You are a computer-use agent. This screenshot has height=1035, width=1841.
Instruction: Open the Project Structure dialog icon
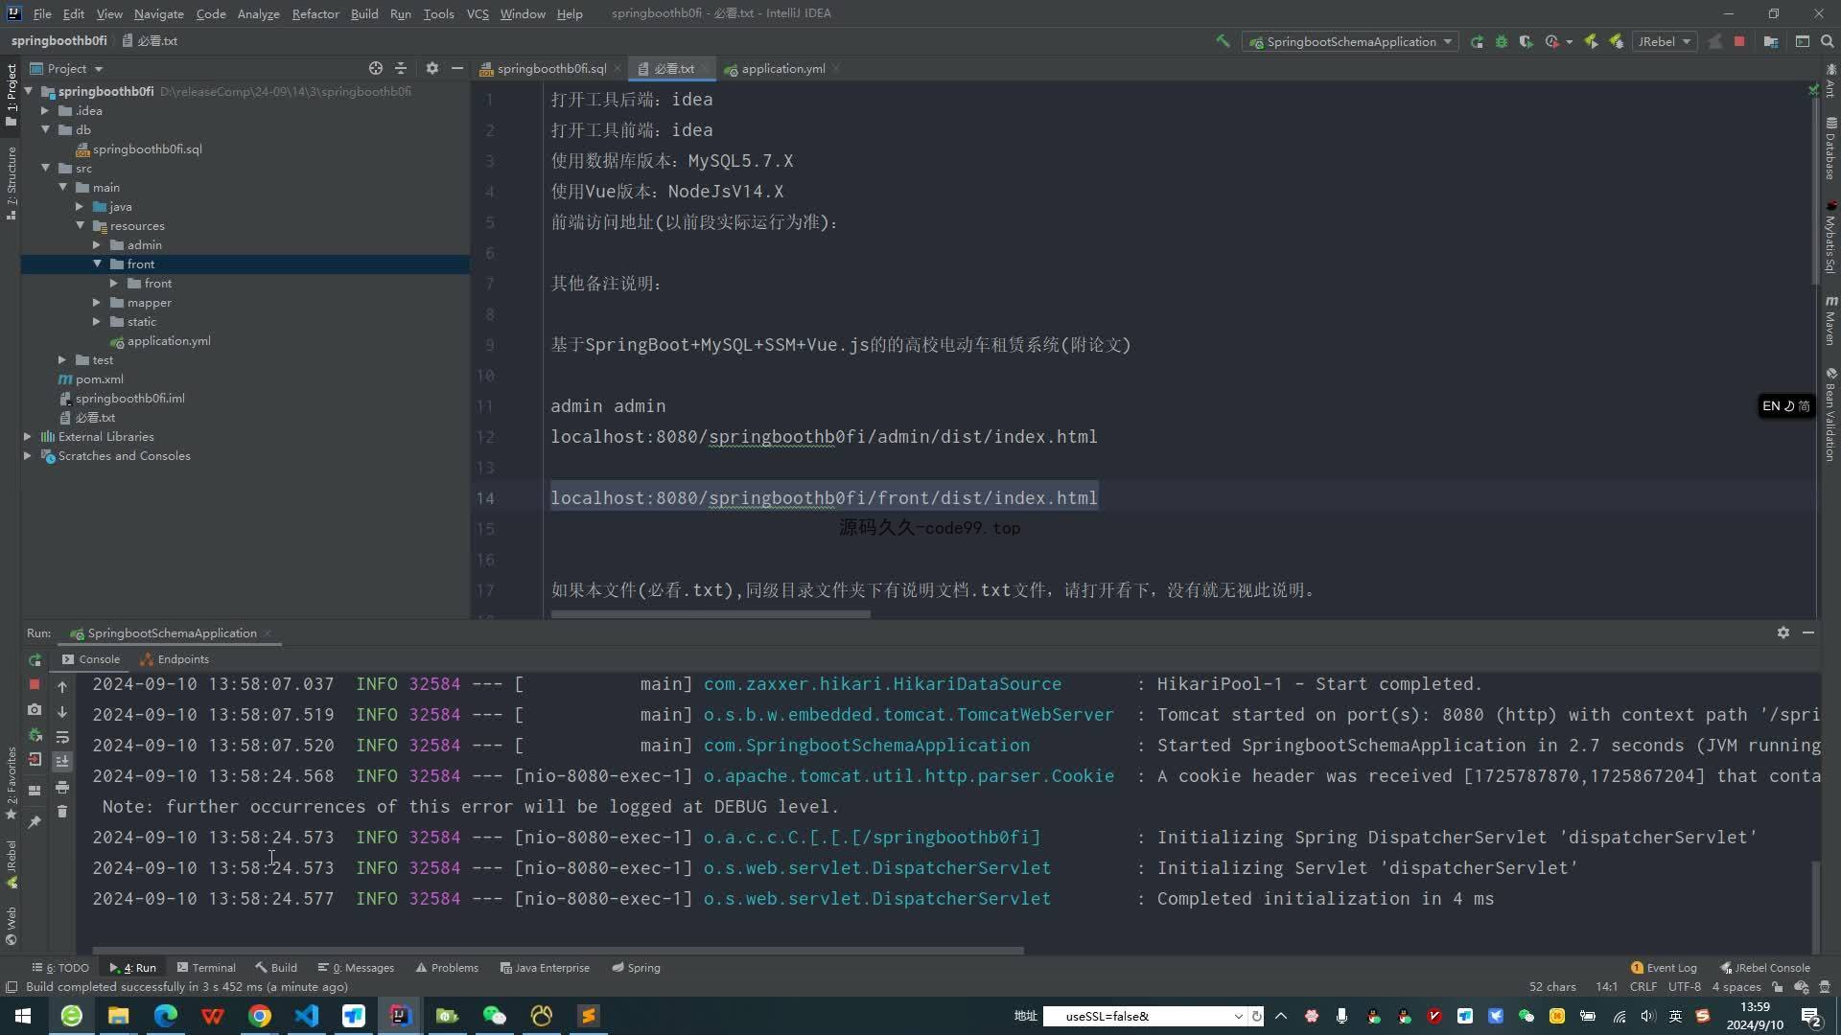tap(1771, 41)
